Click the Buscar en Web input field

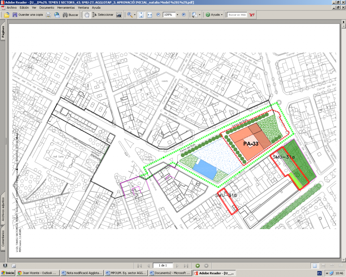pos(237,15)
